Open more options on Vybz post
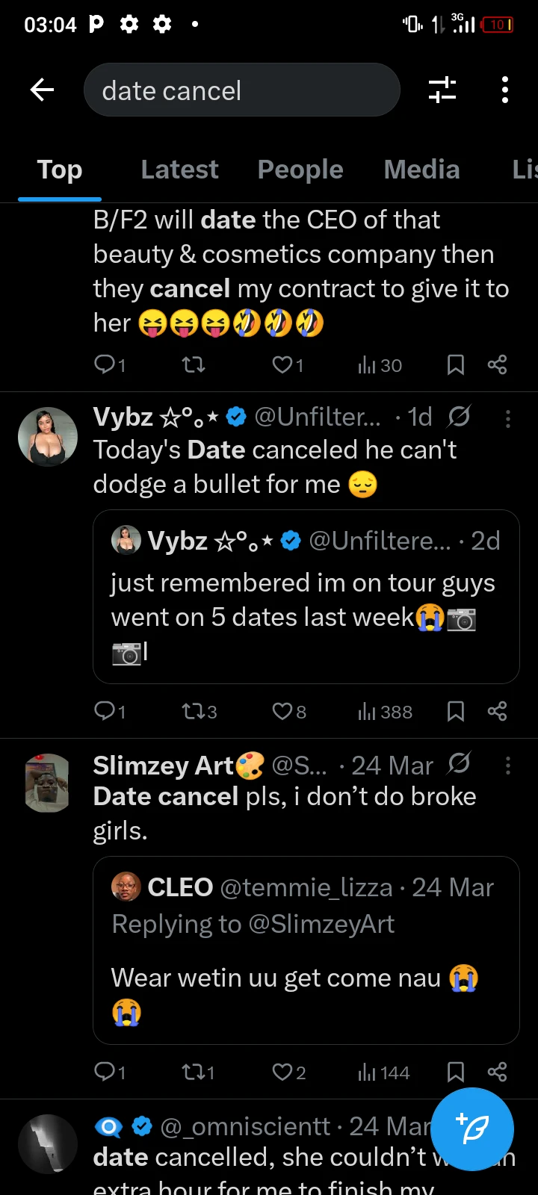This screenshot has width=538, height=1195. (508, 418)
